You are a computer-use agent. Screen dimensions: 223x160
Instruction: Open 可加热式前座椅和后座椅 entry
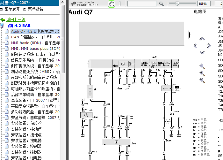tap(35, 89)
